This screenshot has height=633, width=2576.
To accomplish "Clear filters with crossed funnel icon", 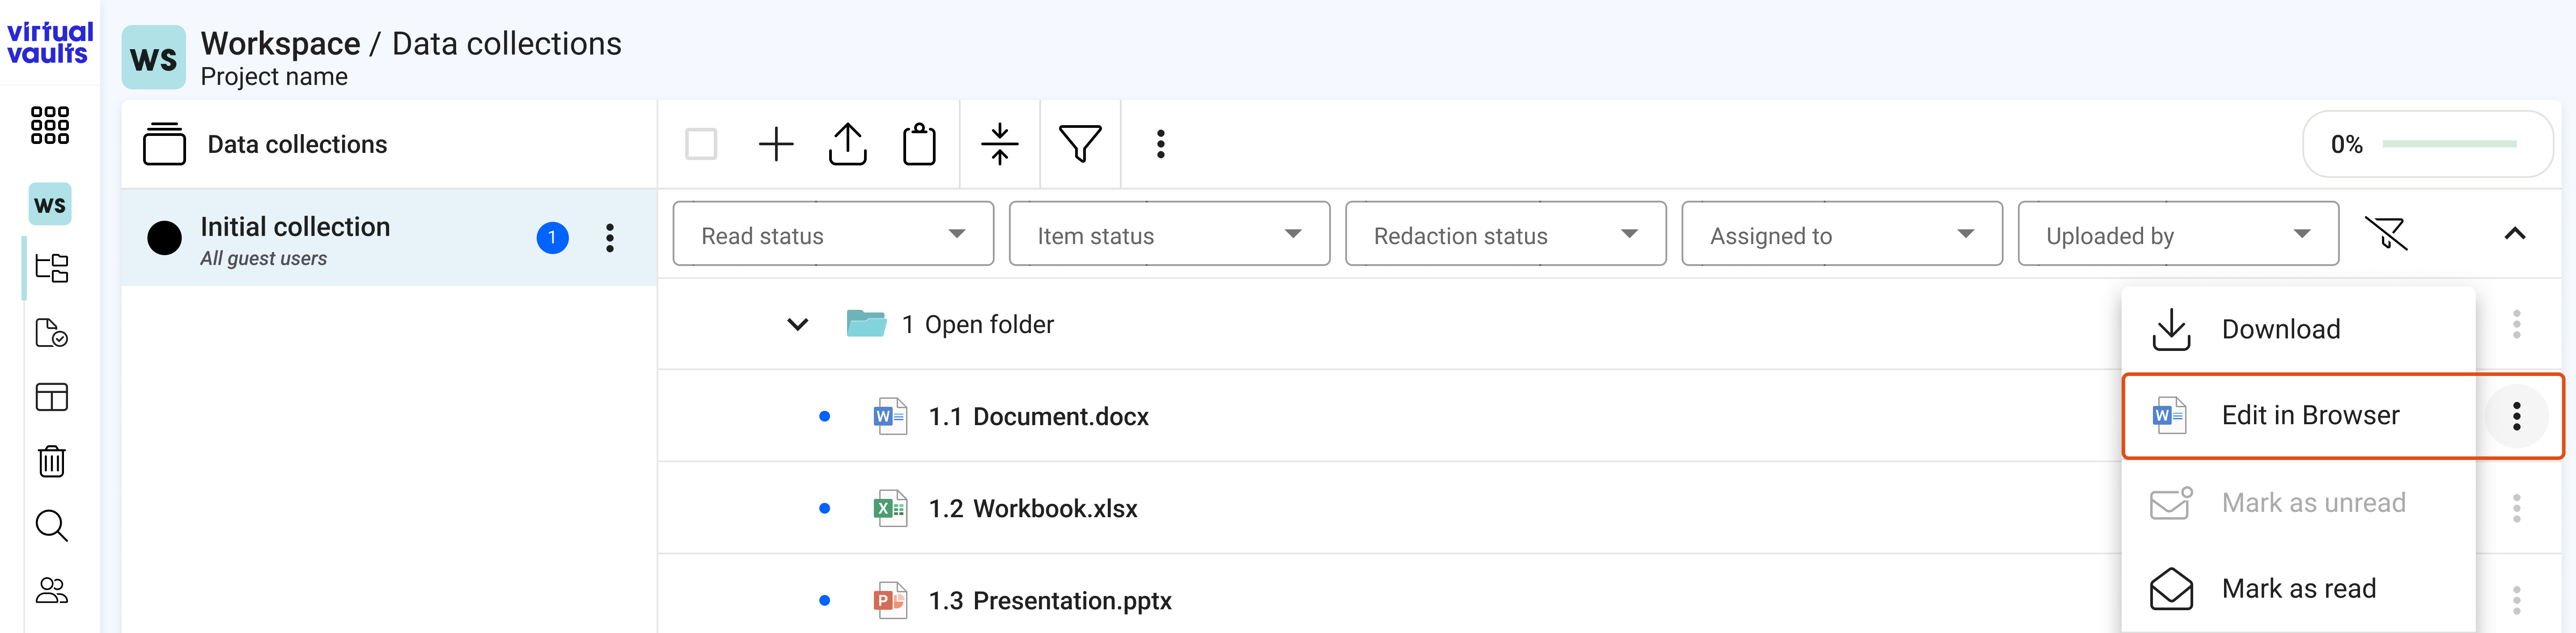I will coord(2386,234).
